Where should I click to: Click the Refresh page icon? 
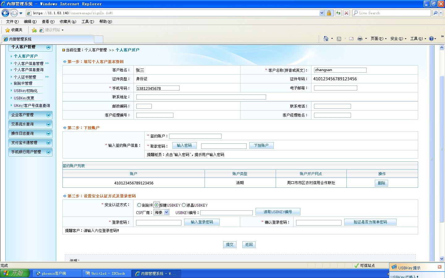[338, 13]
